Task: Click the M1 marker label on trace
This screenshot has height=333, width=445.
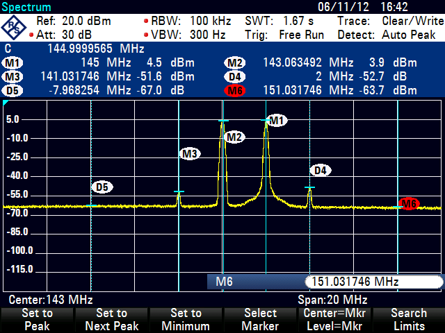Action: click(277, 121)
